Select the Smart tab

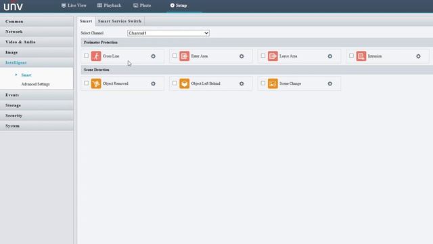86,21
